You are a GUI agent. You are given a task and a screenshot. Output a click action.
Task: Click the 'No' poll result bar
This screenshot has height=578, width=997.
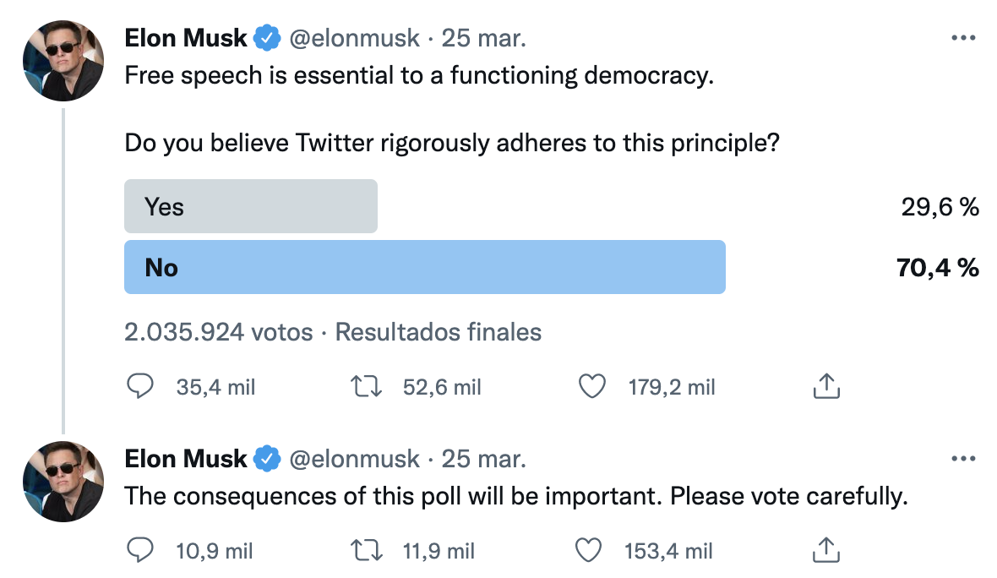coord(424,267)
